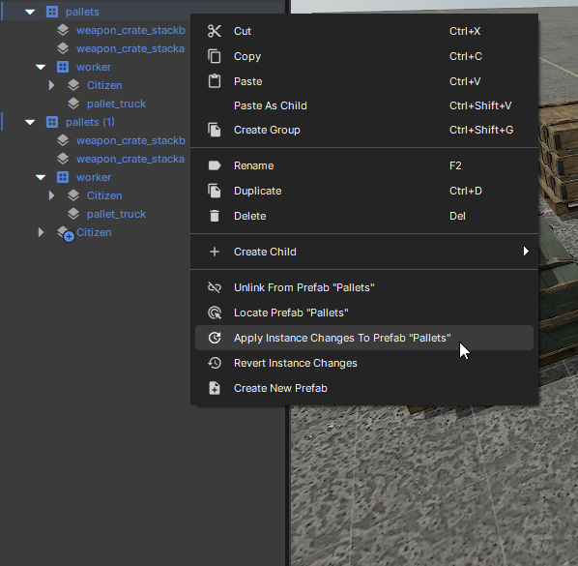Viewport: 578px width, 566px height.
Task: Collapse the top pallets tree node
Action: click(x=30, y=13)
